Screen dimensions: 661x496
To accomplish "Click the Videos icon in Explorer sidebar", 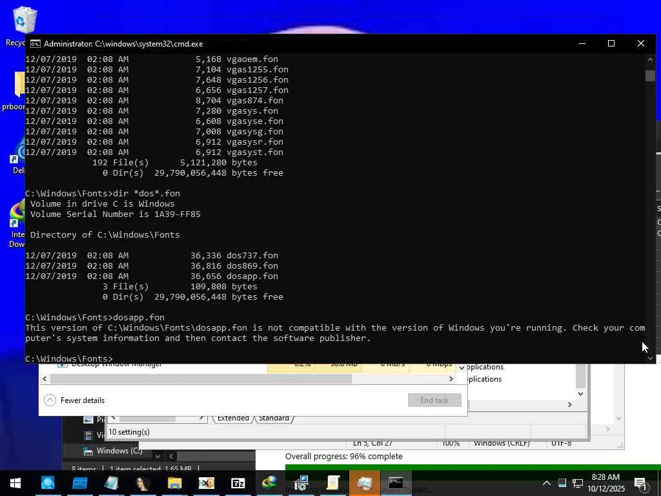I will coord(88,435).
